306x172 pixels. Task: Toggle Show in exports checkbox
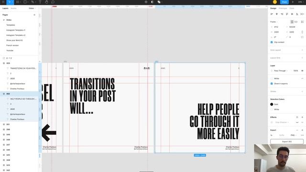coord(272,84)
